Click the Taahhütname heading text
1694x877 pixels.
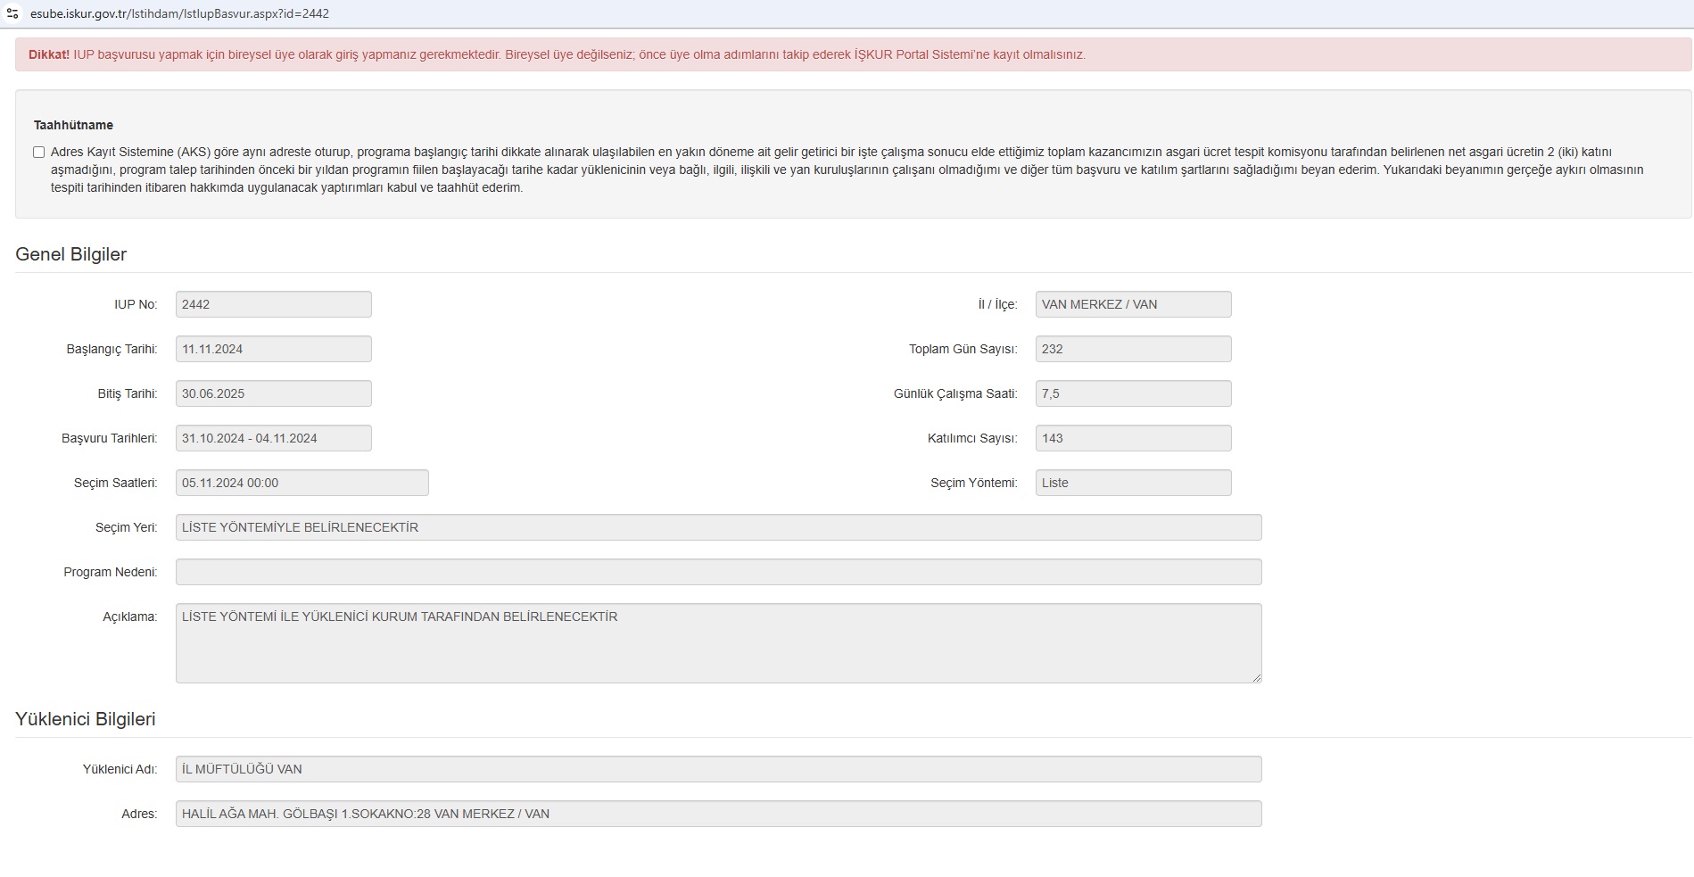point(73,125)
